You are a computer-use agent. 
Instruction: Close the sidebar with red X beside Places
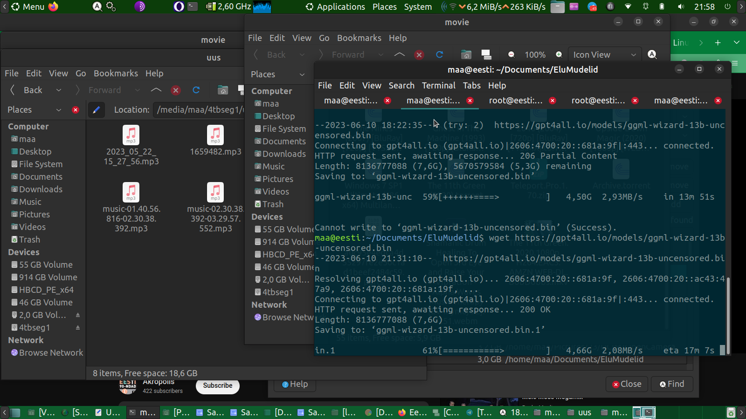tap(76, 110)
